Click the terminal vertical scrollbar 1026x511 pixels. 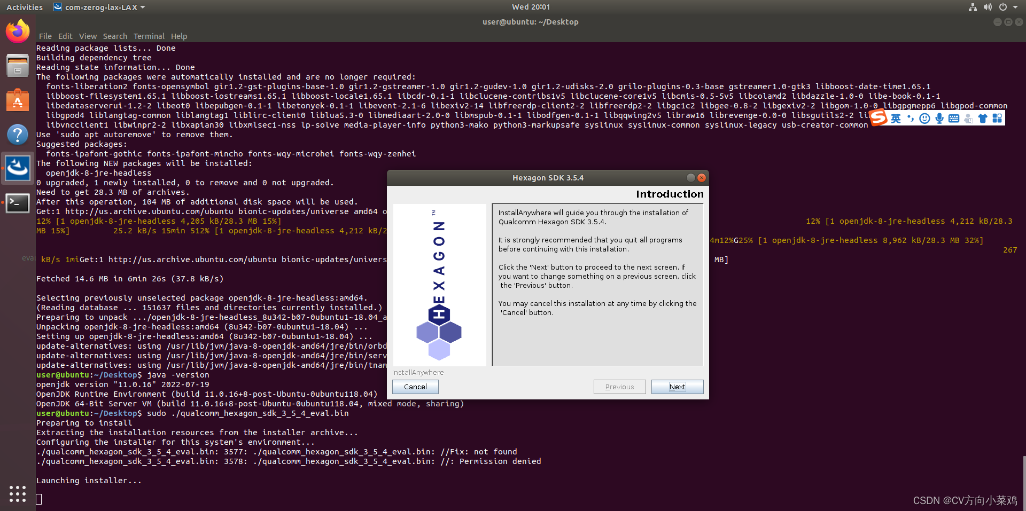click(x=1024, y=483)
